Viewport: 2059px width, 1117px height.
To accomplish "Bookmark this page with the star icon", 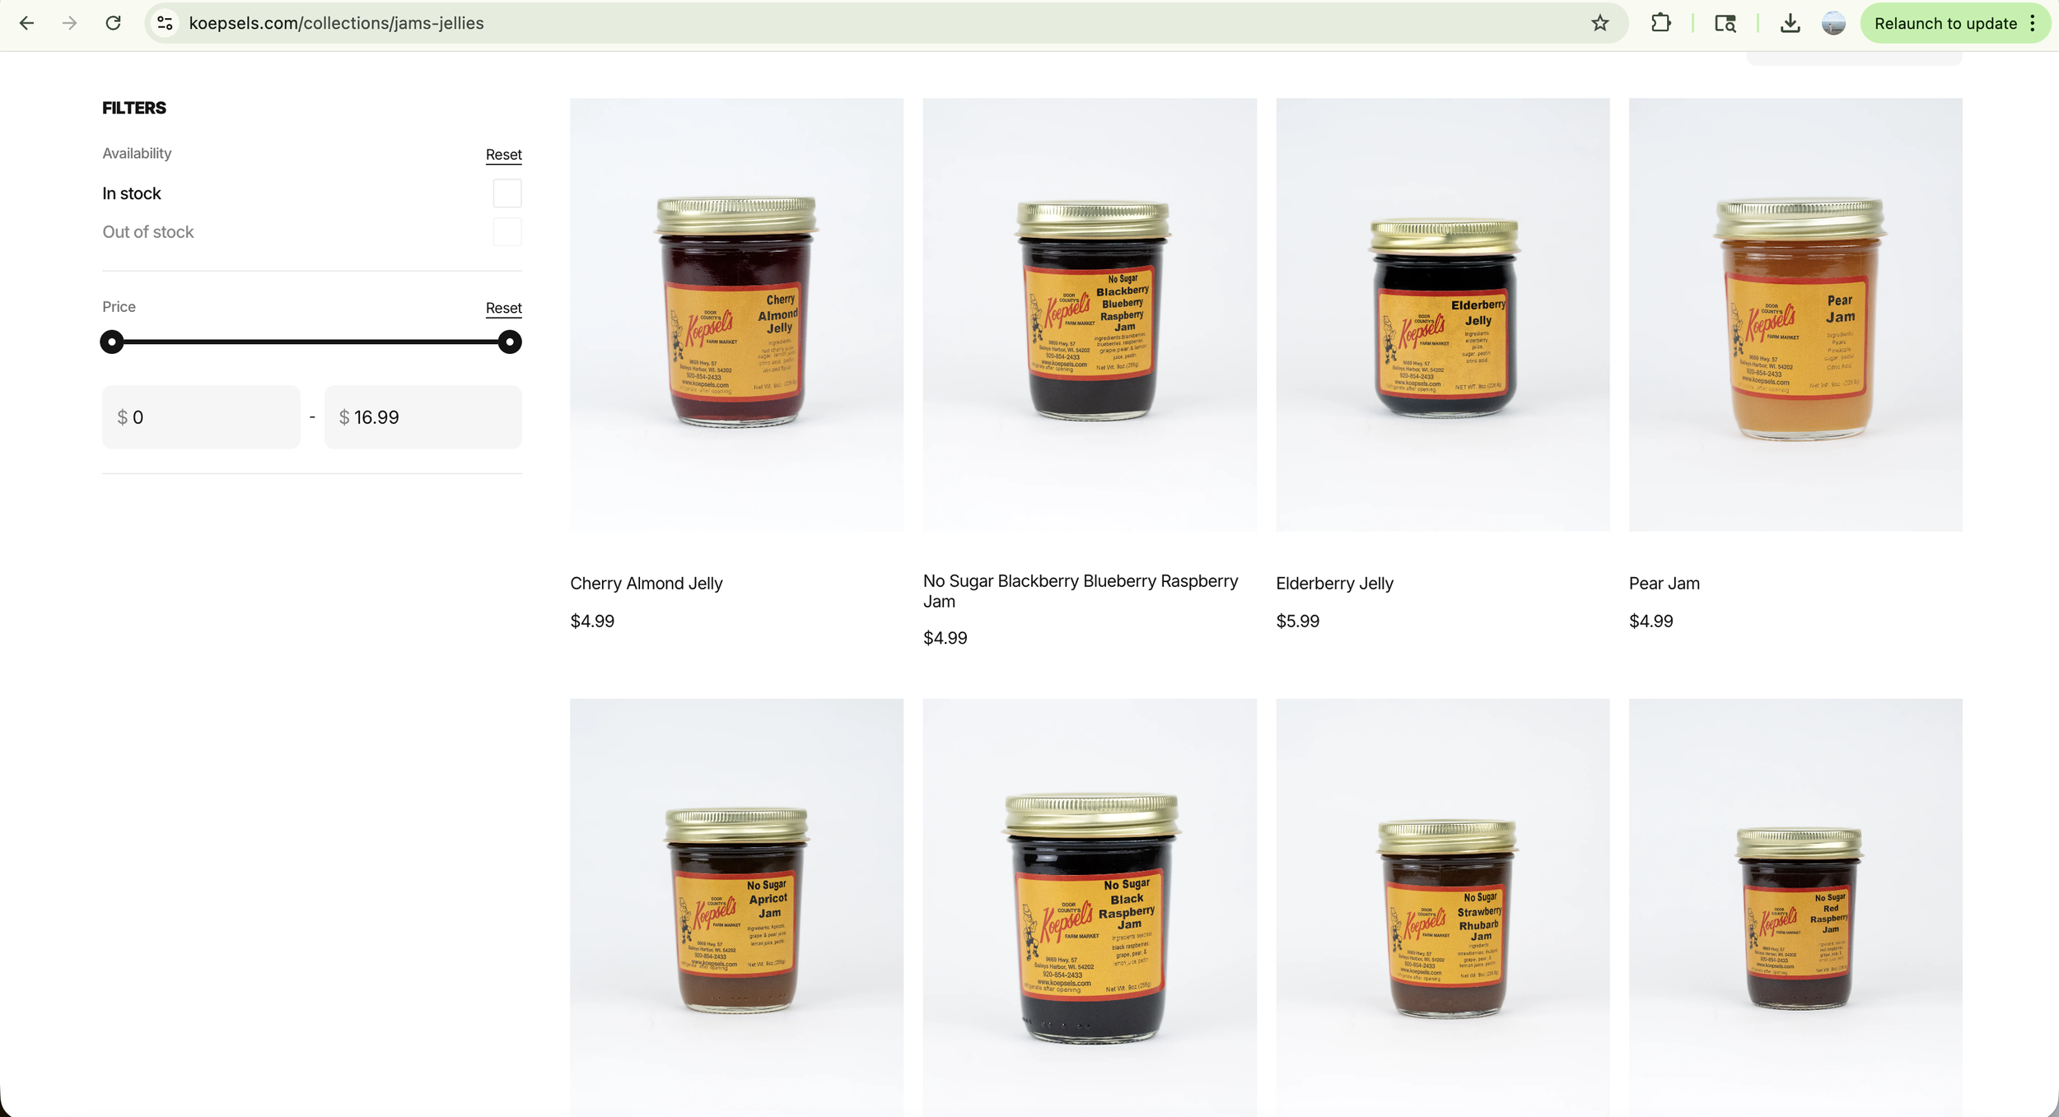I will click(x=1599, y=23).
